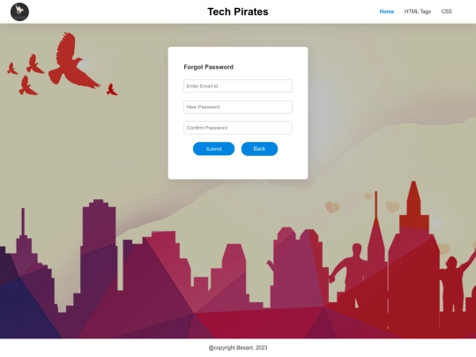
Task: Click into the Confirm Password field
Action: tap(238, 128)
